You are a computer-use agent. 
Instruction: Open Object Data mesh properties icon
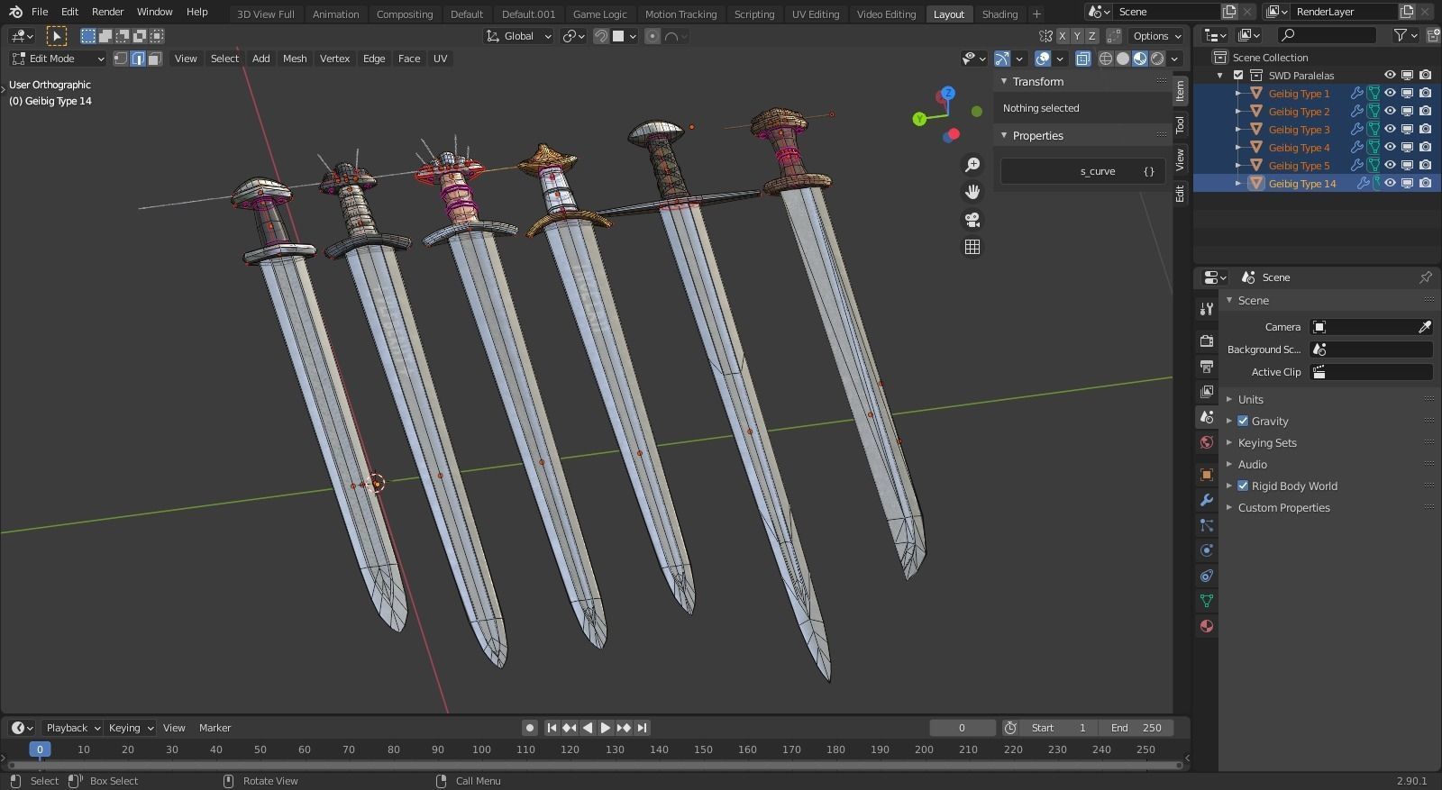tap(1207, 601)
